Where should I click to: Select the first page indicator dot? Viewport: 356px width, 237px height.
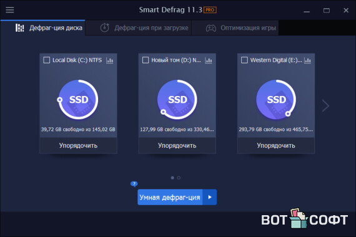pos(172,178)
